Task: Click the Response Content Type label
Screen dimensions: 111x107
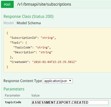Action: coord(23,81)
